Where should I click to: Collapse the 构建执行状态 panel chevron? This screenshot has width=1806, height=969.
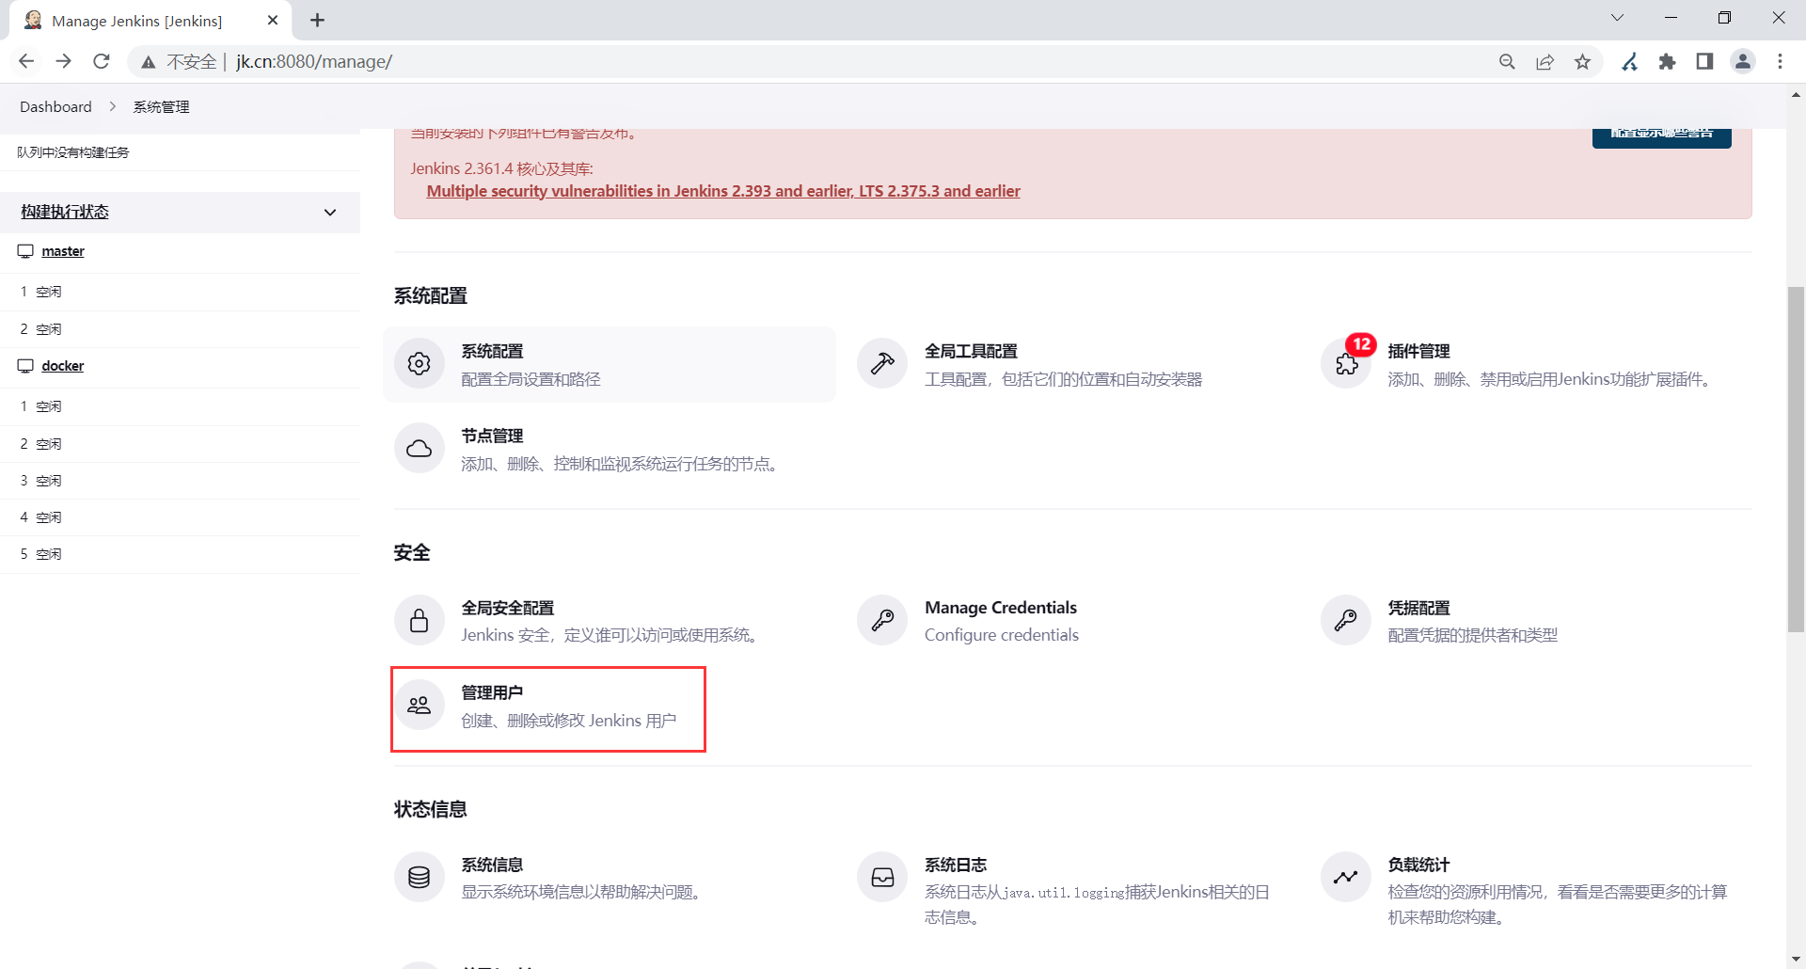330,213
